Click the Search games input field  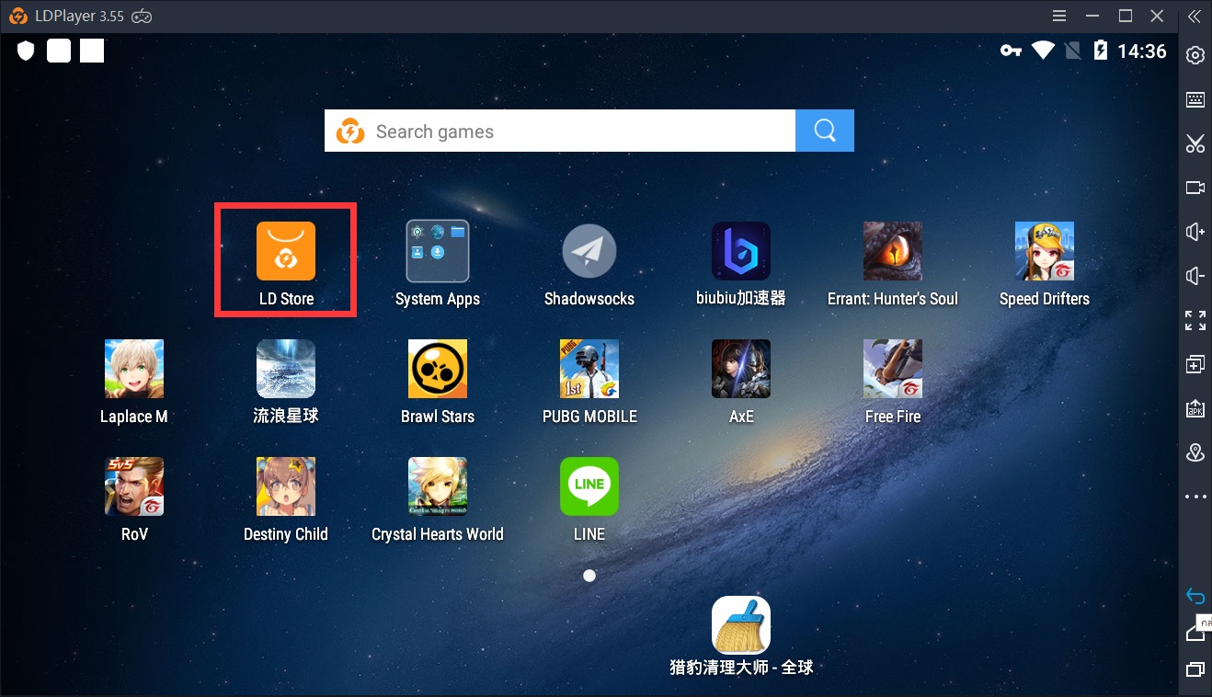[560, 131]
